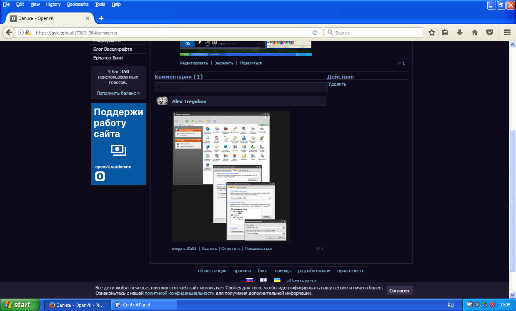Like the comment with the heart icon
Screen dimensions: 516x311
[x=318, y=249]
